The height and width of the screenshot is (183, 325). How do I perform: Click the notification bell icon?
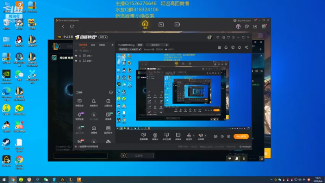click(x=239, y=47)
